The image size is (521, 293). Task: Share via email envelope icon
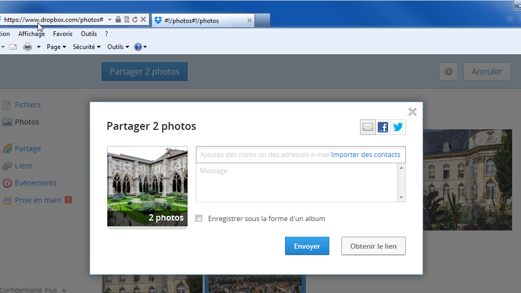(x=367, y=127)
